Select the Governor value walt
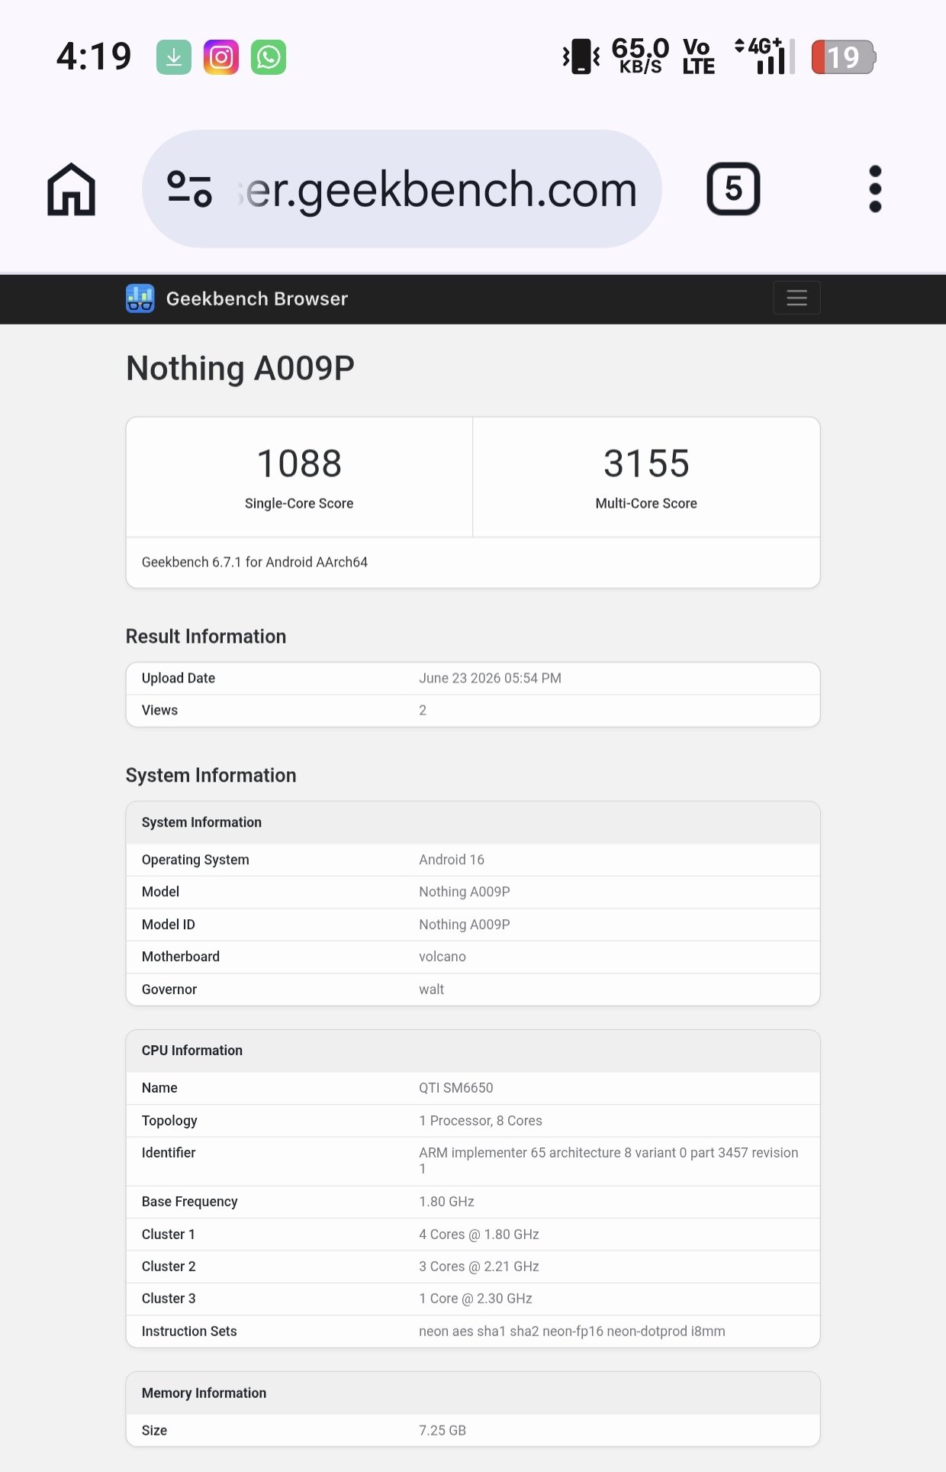The height and width of the screenshot is (1472, 946). point(431,989)
